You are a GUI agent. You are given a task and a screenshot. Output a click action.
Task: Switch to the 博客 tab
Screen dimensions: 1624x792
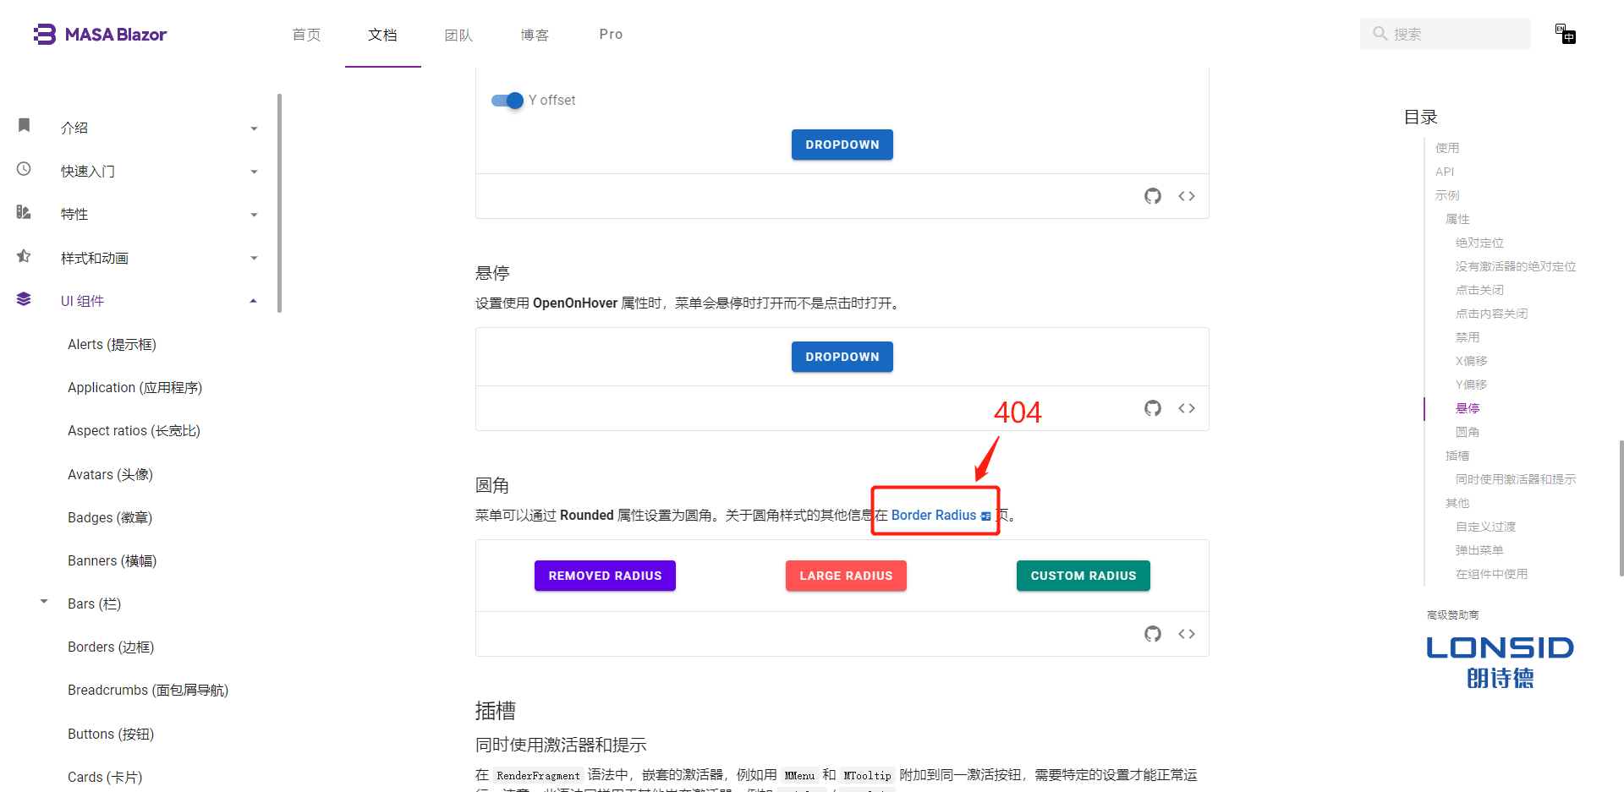pos(534,35)
